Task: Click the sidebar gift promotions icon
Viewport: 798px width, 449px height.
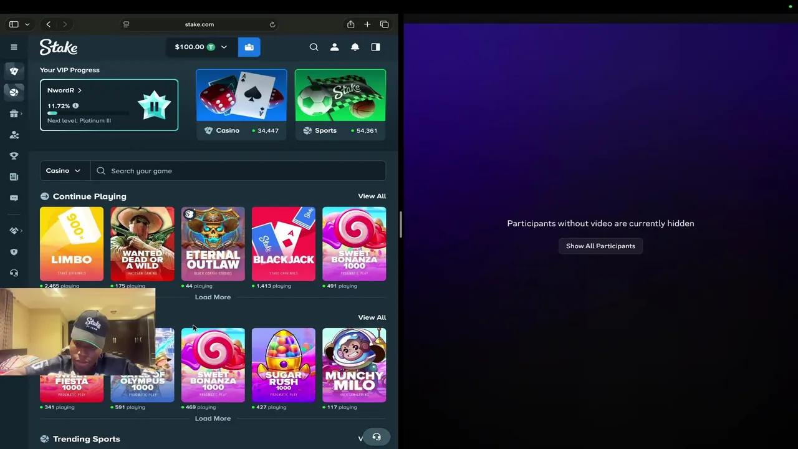Action: tap(14, 113)
